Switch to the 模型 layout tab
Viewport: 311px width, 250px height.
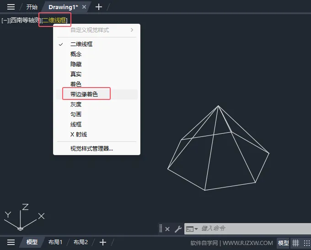point(32,242)
